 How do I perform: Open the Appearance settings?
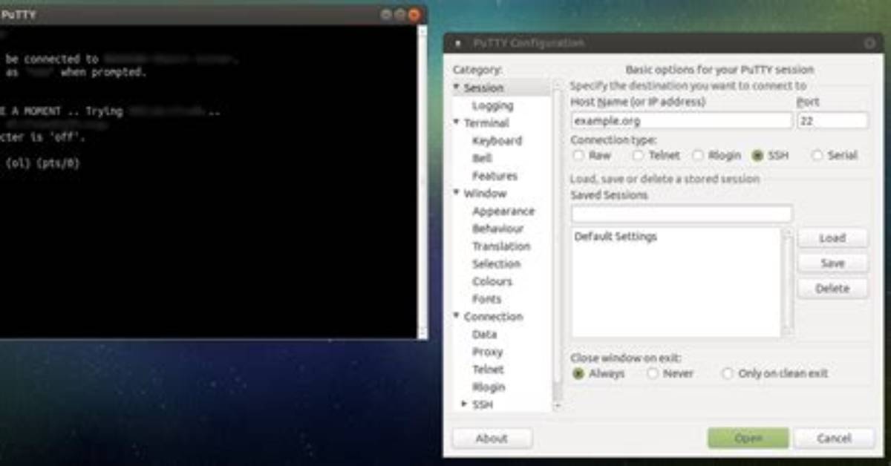tap(503, 211)
